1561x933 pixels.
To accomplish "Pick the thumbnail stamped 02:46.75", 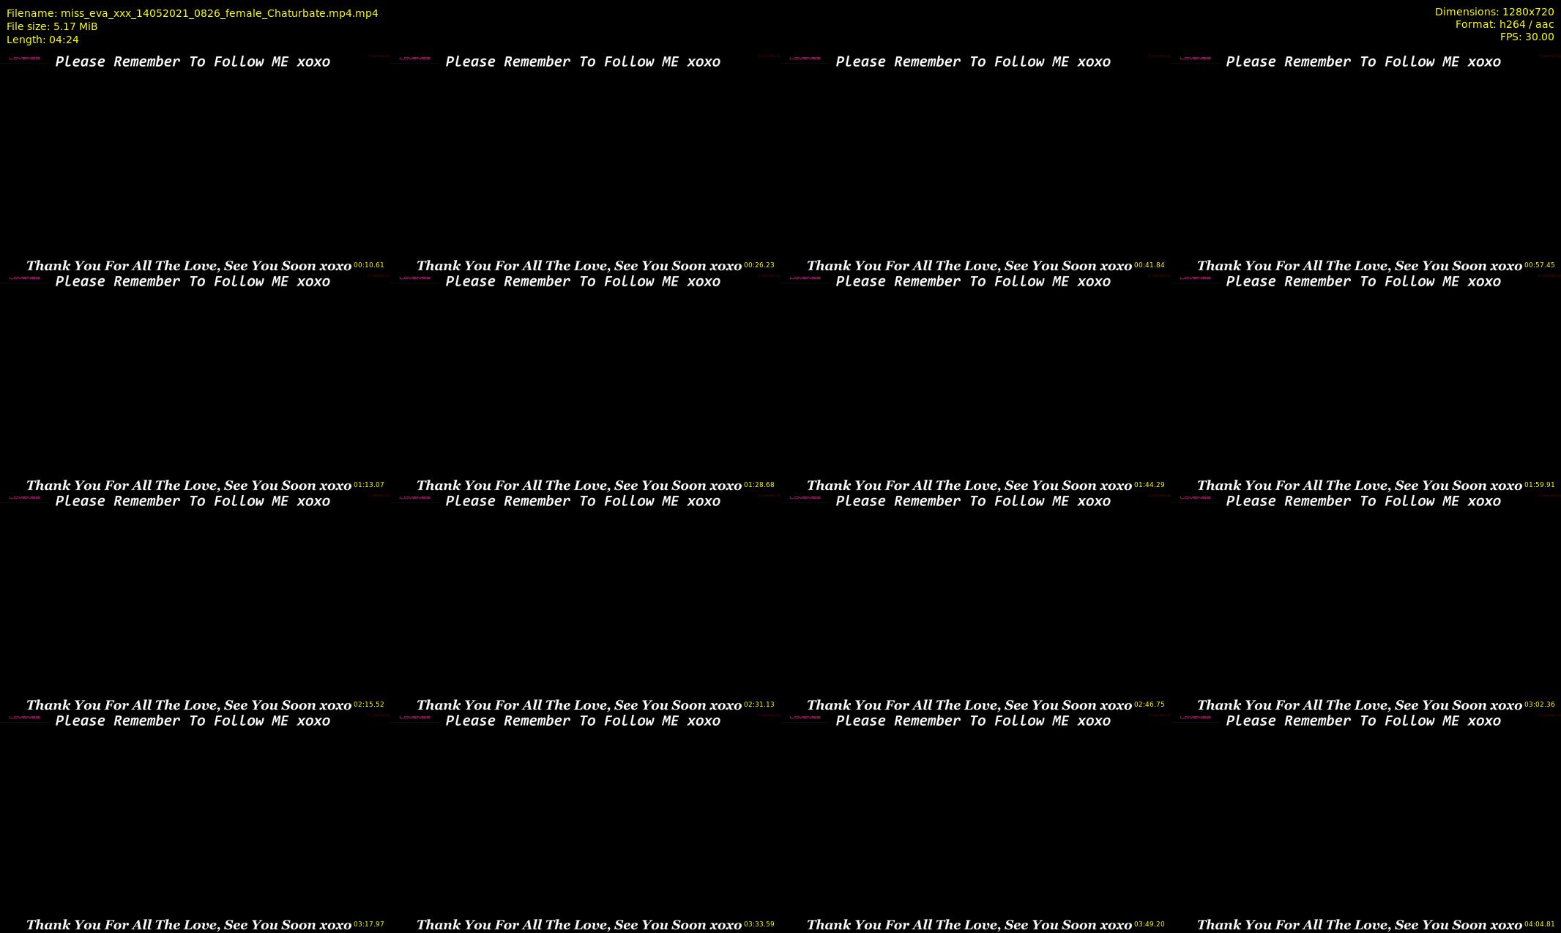I will (975, 603).
